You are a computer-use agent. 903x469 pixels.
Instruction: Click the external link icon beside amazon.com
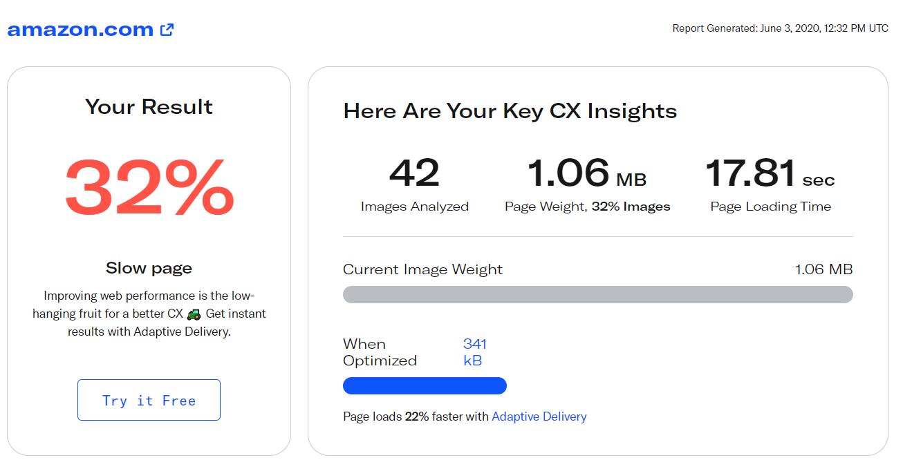166,29
